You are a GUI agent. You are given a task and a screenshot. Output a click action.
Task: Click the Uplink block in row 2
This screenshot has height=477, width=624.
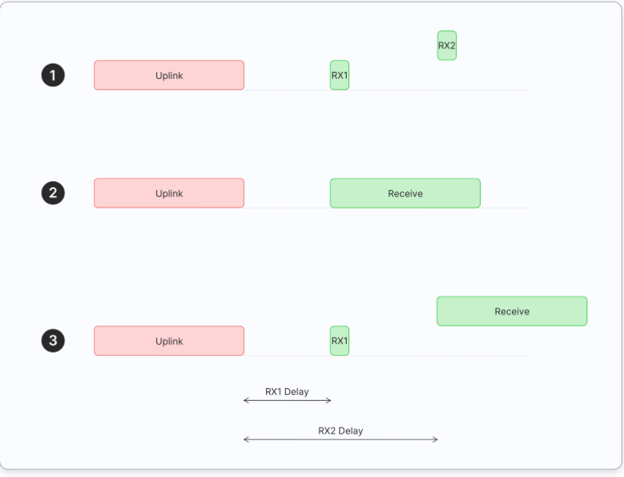coord(169,193)
